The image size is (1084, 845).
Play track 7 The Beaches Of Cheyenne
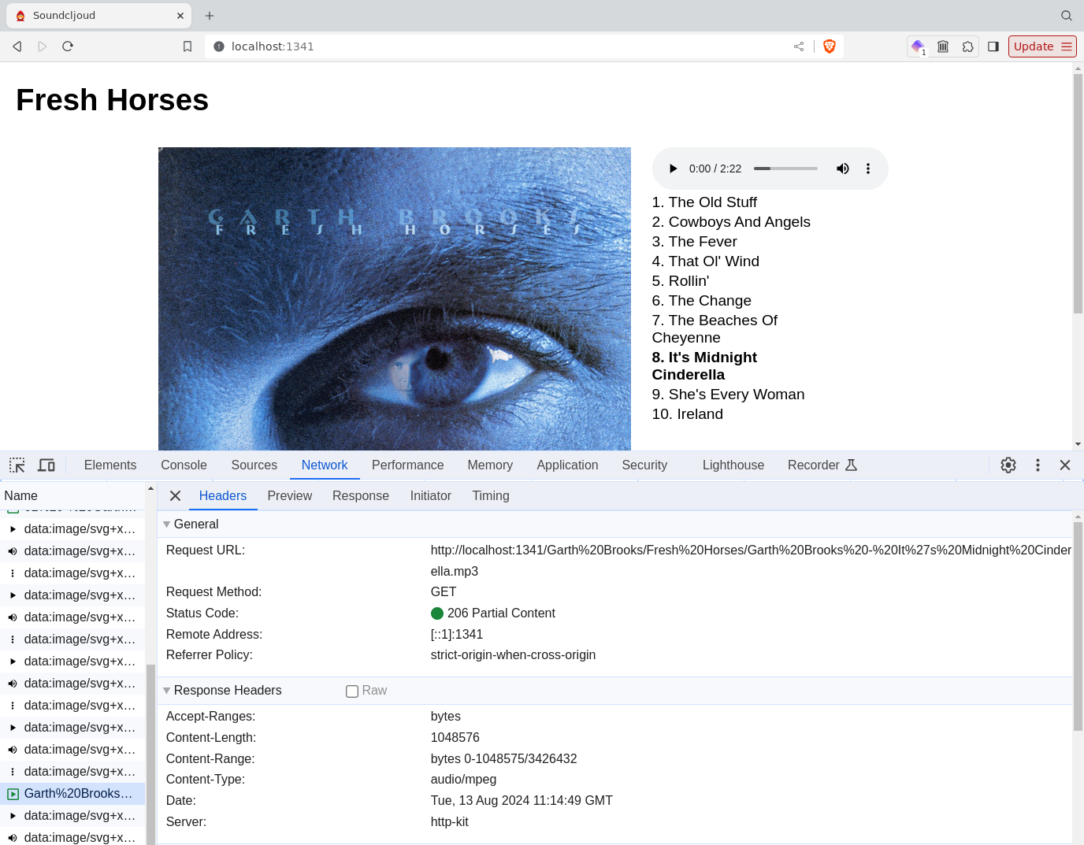(x=715, y=329)
